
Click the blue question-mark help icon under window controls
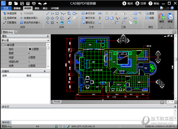coord(172,8)
